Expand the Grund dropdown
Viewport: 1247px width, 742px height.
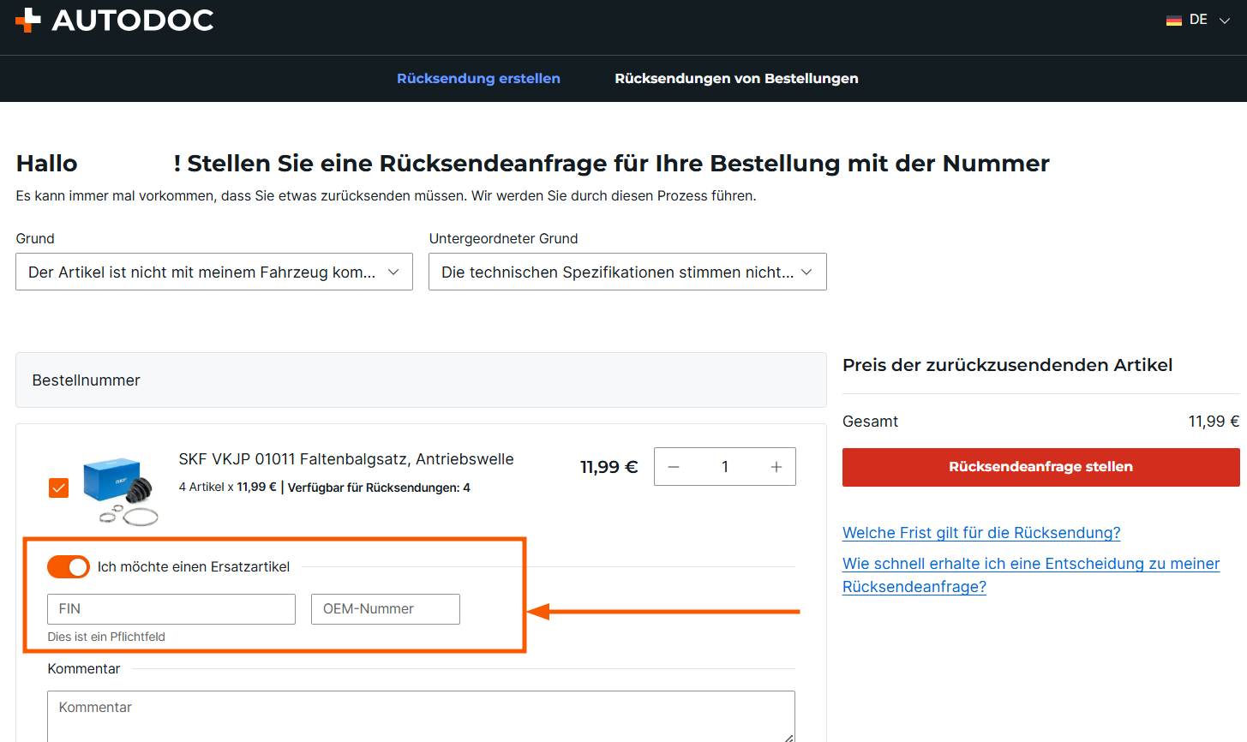tap(214, 272)
